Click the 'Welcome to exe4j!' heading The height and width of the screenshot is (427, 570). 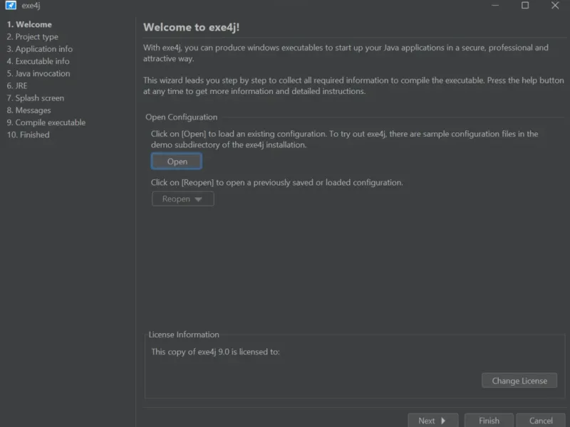191,27
